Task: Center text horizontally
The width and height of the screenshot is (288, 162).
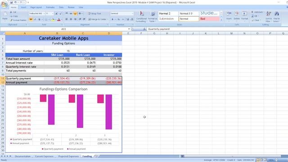Action: 71,19
